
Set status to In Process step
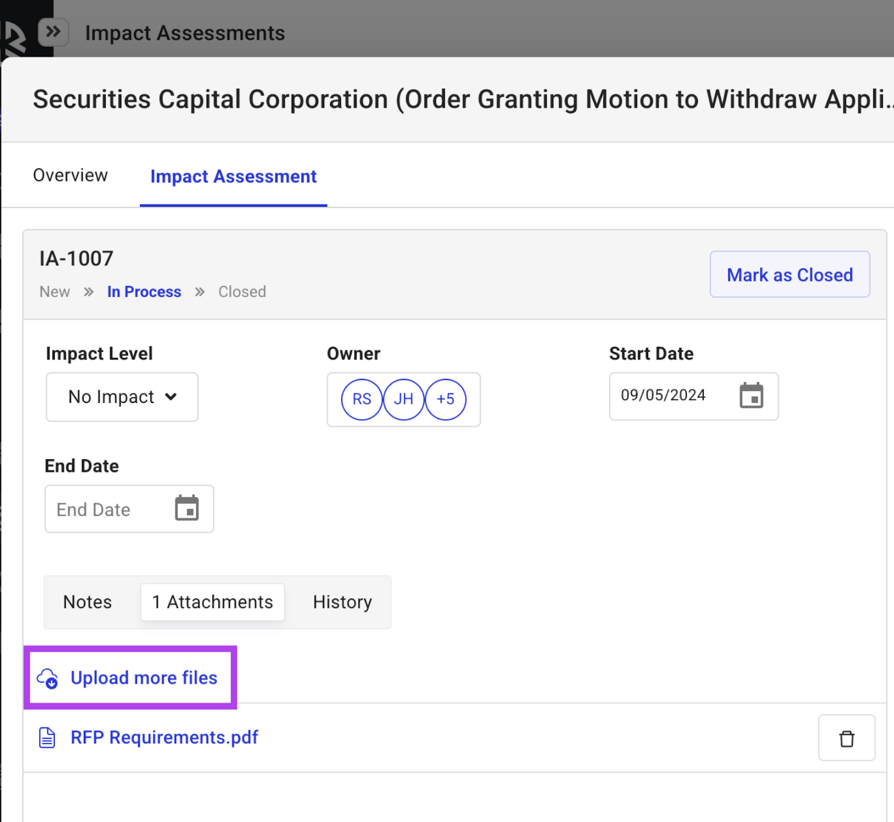144,292
